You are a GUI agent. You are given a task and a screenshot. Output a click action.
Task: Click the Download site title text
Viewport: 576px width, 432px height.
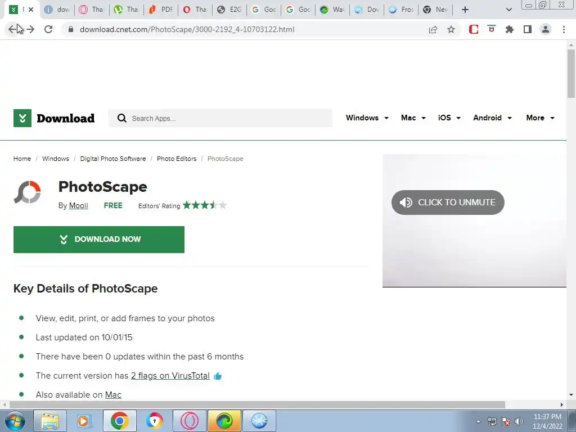click(66, 118)
